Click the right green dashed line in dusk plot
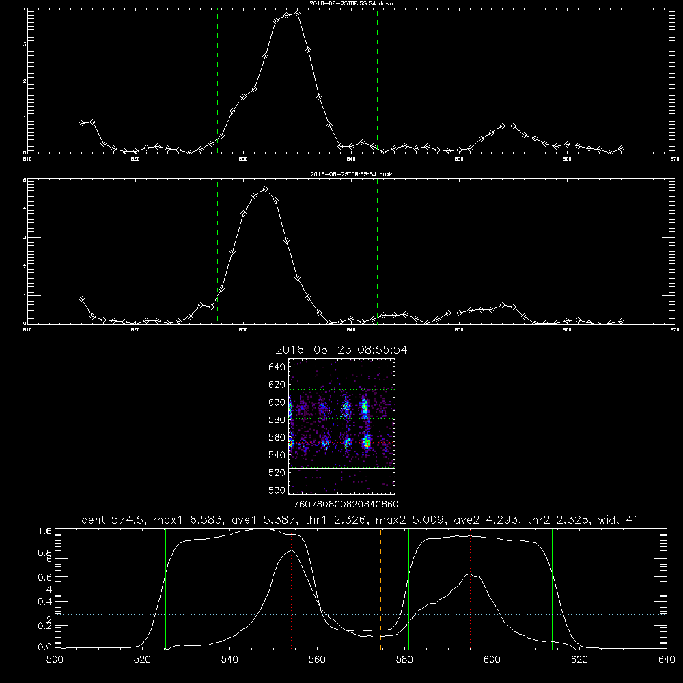 [377, 252]
